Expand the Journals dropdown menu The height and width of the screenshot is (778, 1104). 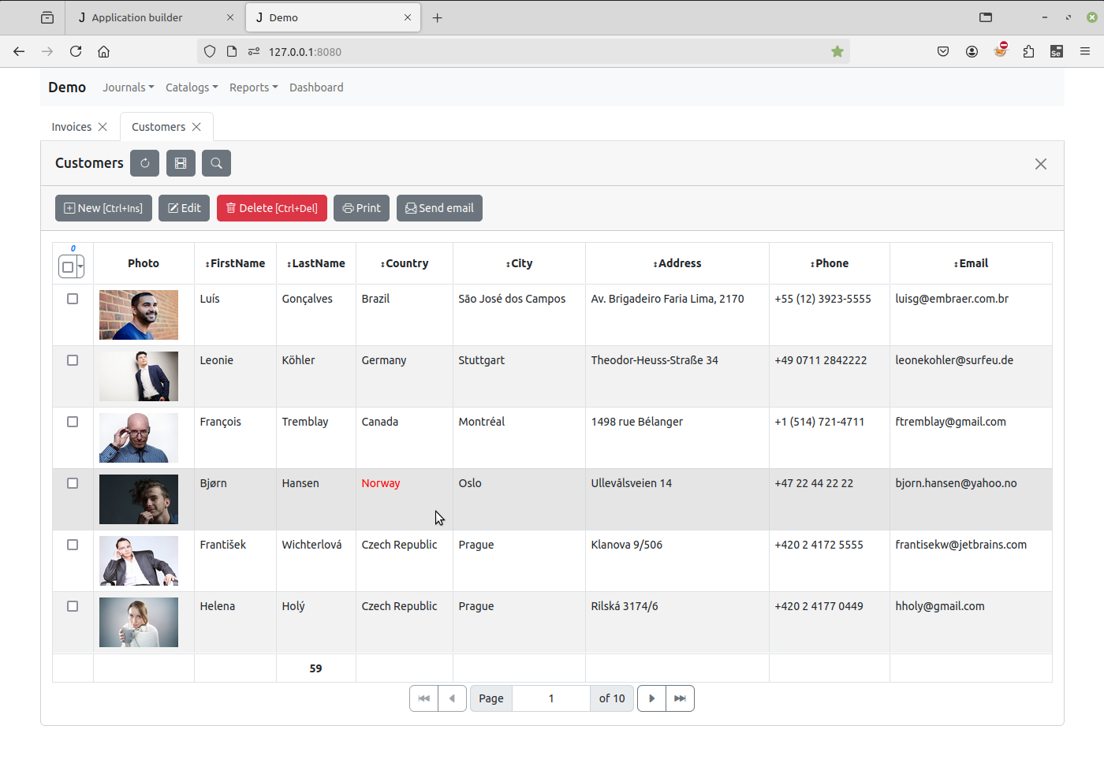pyautogui.click(x=128, y=87)
